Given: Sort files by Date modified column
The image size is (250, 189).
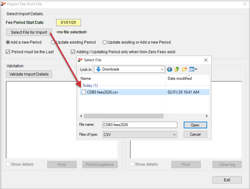Looking at the screenshot, I should [x=187, y=78].
